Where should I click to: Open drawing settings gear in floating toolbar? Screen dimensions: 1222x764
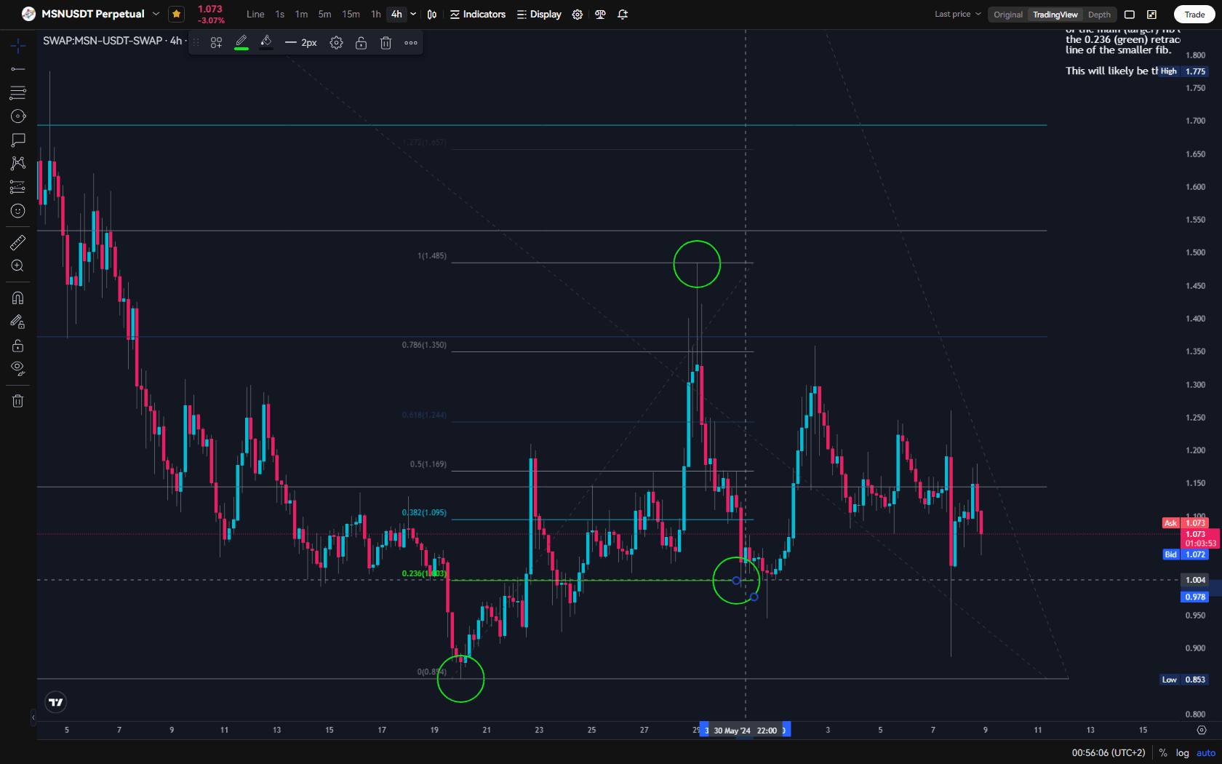click(336, 43)
